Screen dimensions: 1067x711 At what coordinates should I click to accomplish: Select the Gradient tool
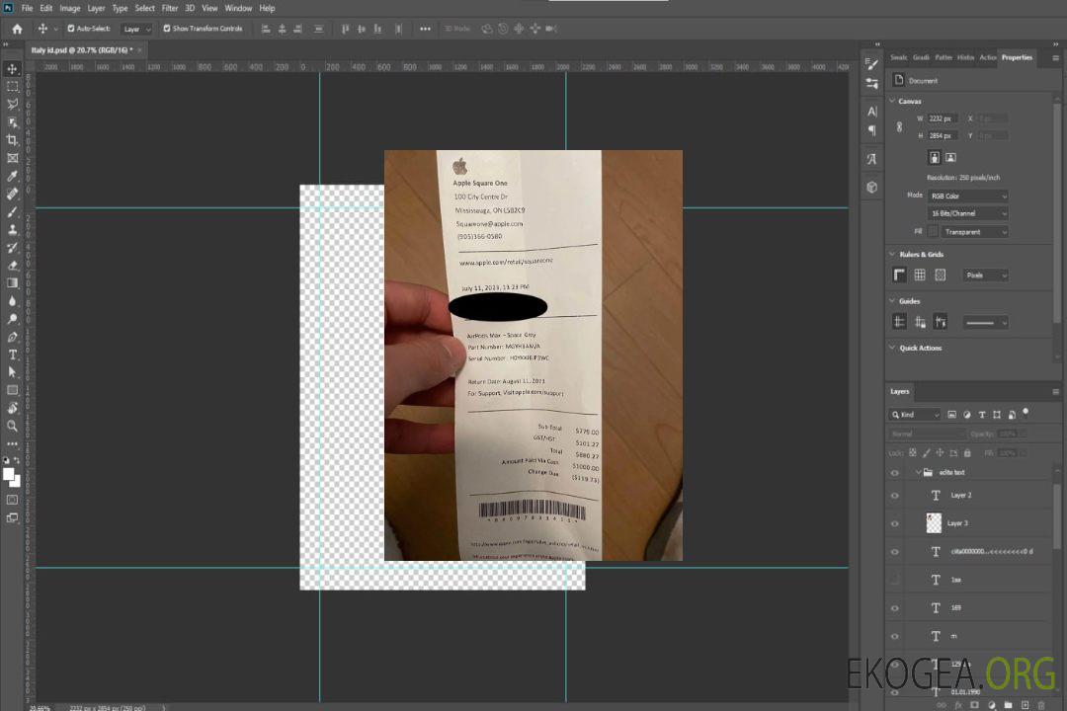click(x=12, y=283)
